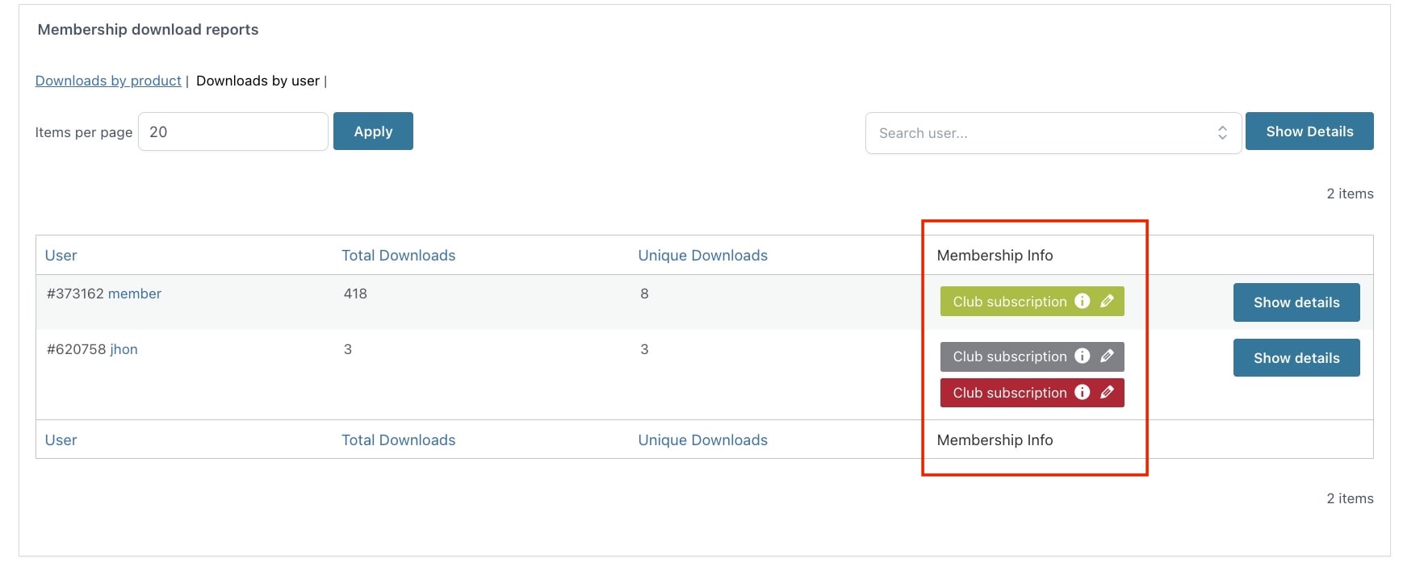Screen dimensions: 1403x571
Task: Sort by User in table header
Action: tap(61, 256)
